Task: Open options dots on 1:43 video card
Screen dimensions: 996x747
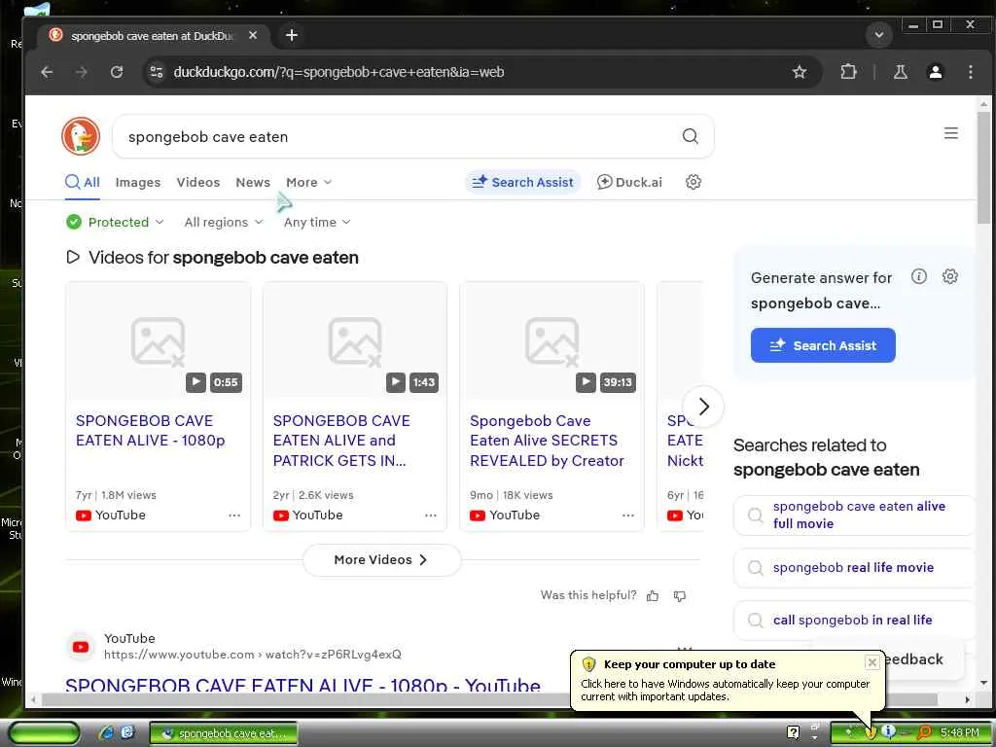Action: [431, 516]
